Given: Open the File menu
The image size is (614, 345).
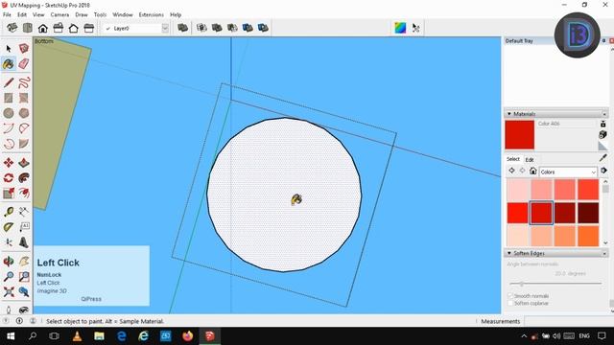Looking at the screenshot, I should (7, 14).
